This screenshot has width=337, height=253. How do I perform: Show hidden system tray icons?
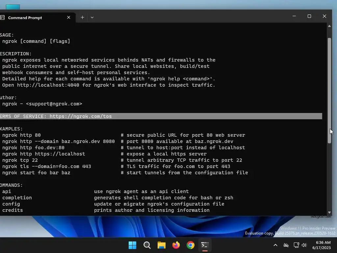pyautogui.click(x=275, y=245)
